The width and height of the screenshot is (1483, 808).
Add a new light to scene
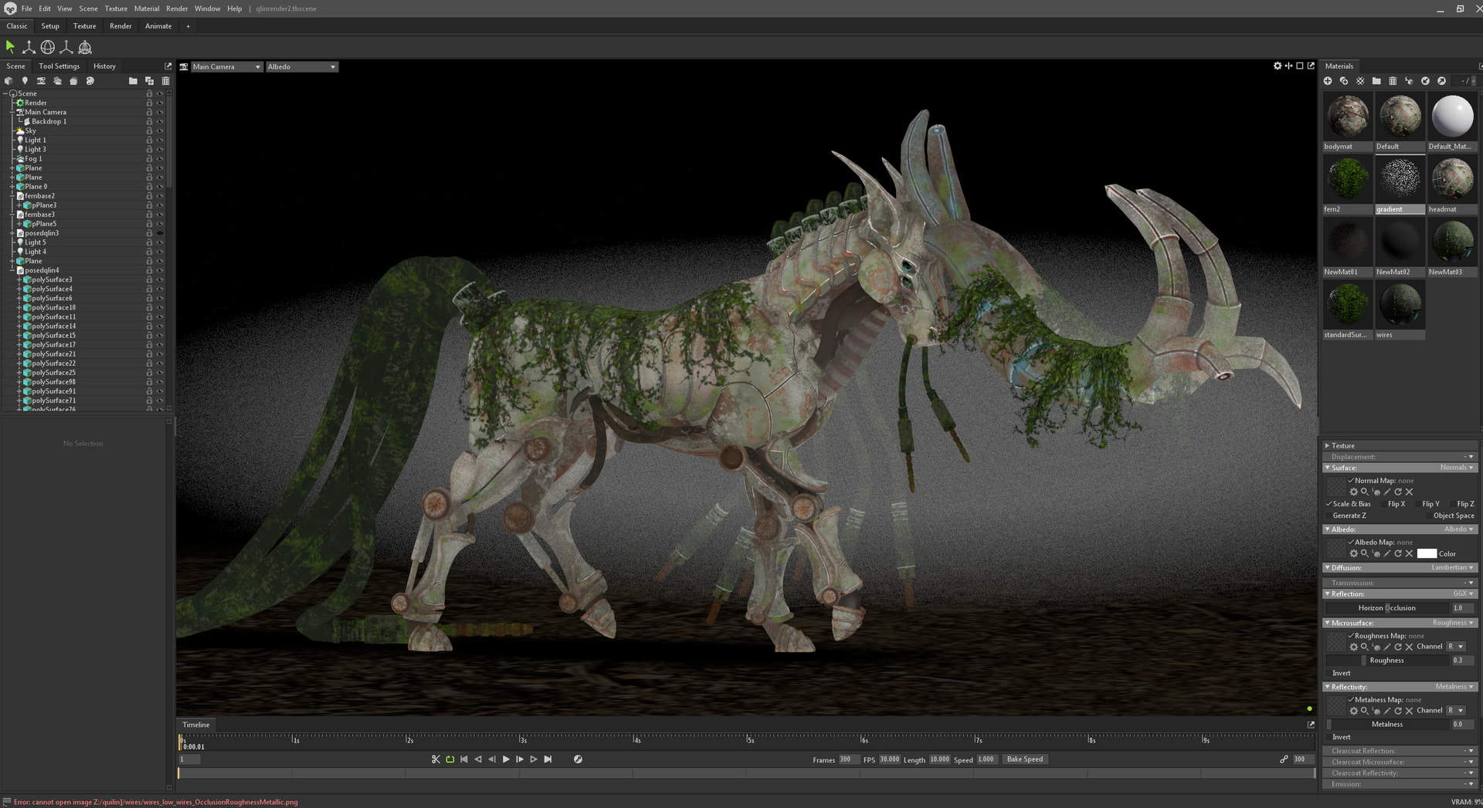pyautogui.click(x=25, y=81)
